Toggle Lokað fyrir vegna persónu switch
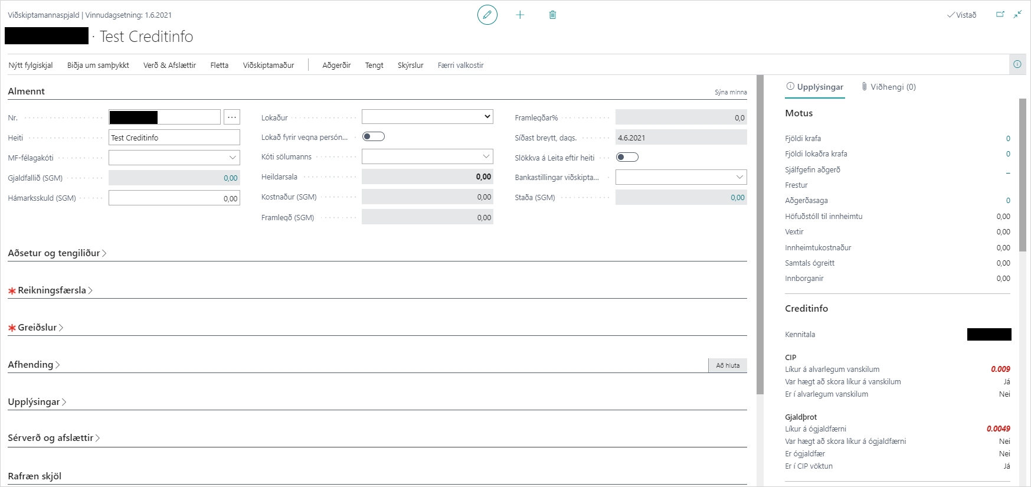Viewport: 1031px width, 487px height. coord(373,137)
